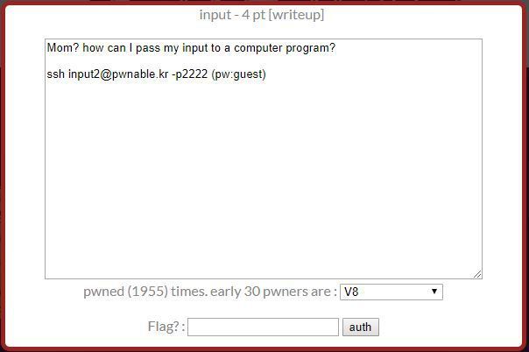Open the [writeup] link in title
This screenshot has width=529, height=352.
tap(296, 15)
